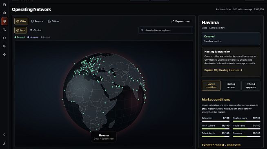267x149 pixels.
Task: Toggle the Covered legend filter
Action: 20,37
